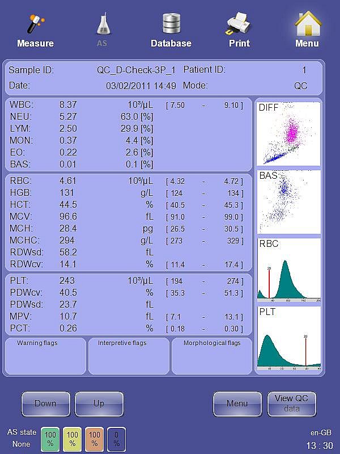Enlarge the PLT histogram
The image size is (340, 454).
pos(289,339)
